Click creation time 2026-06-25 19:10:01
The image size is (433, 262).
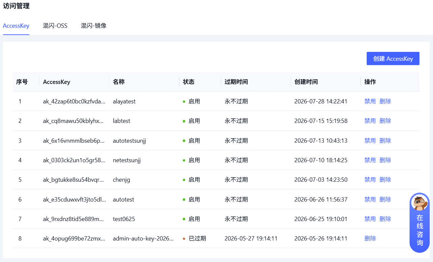(x=321, y=219)
